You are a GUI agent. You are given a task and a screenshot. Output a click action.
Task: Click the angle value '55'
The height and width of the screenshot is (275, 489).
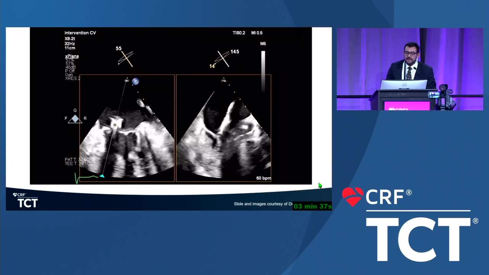(118, 49)
